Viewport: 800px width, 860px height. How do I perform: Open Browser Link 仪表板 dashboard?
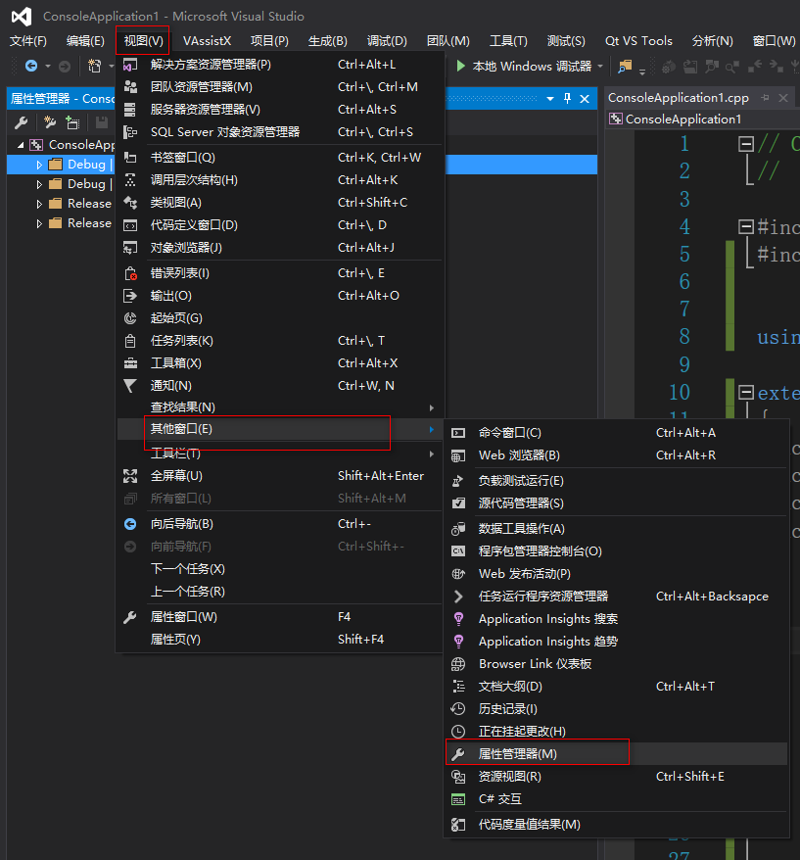click(x=616, y=664)
